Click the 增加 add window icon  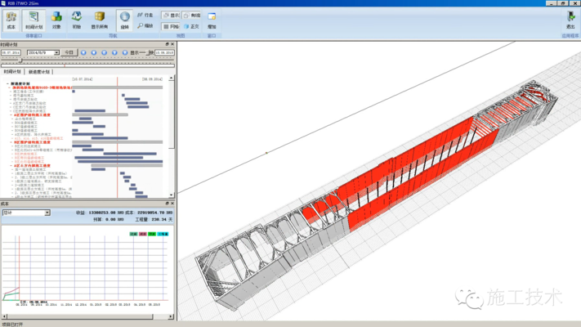(212, 19)
